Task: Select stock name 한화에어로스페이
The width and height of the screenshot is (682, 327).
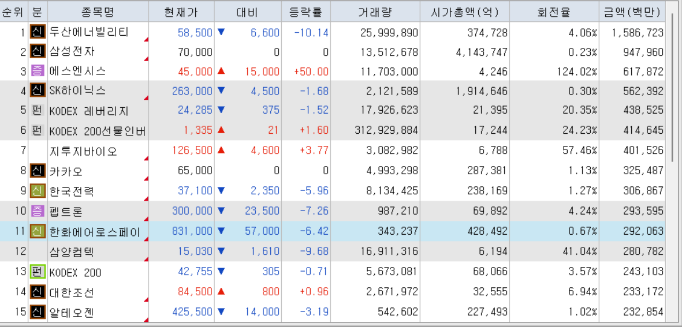Action: click(x=95, y=232)
